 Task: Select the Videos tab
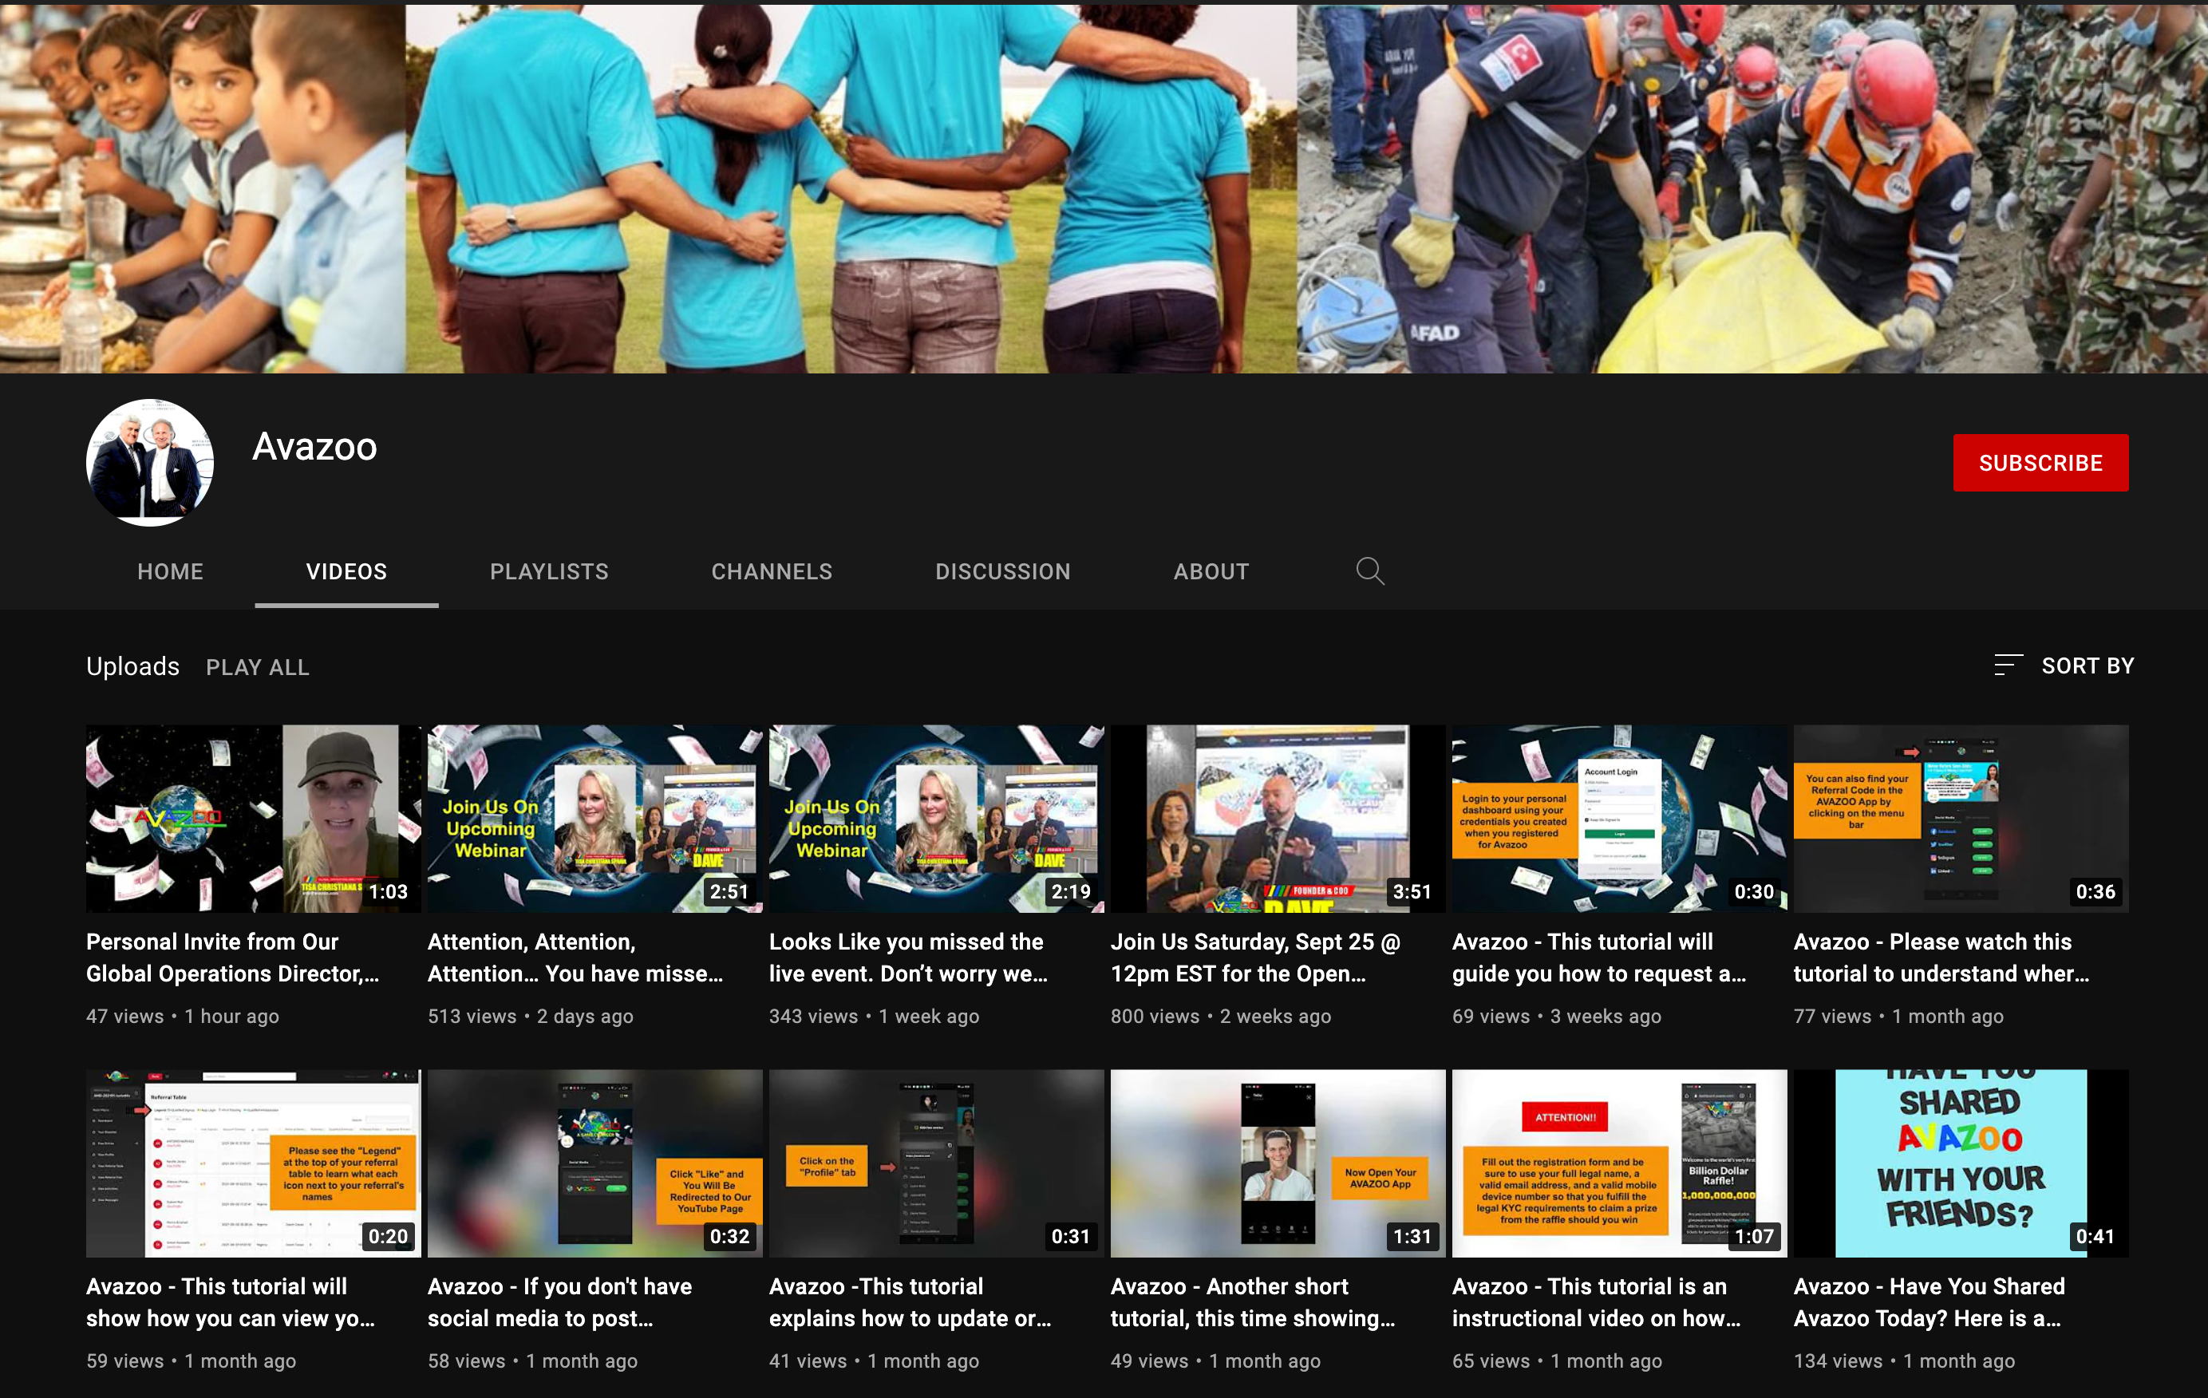pos(346,571)
